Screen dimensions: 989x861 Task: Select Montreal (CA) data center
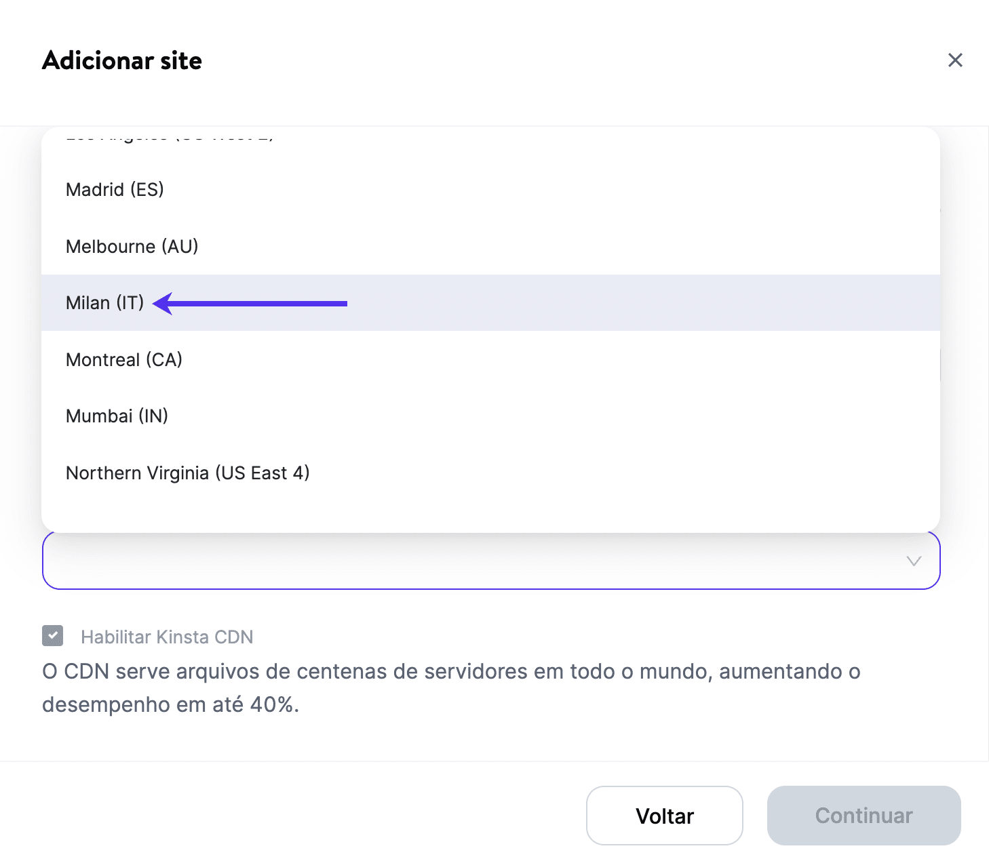(x=123, y=359)
